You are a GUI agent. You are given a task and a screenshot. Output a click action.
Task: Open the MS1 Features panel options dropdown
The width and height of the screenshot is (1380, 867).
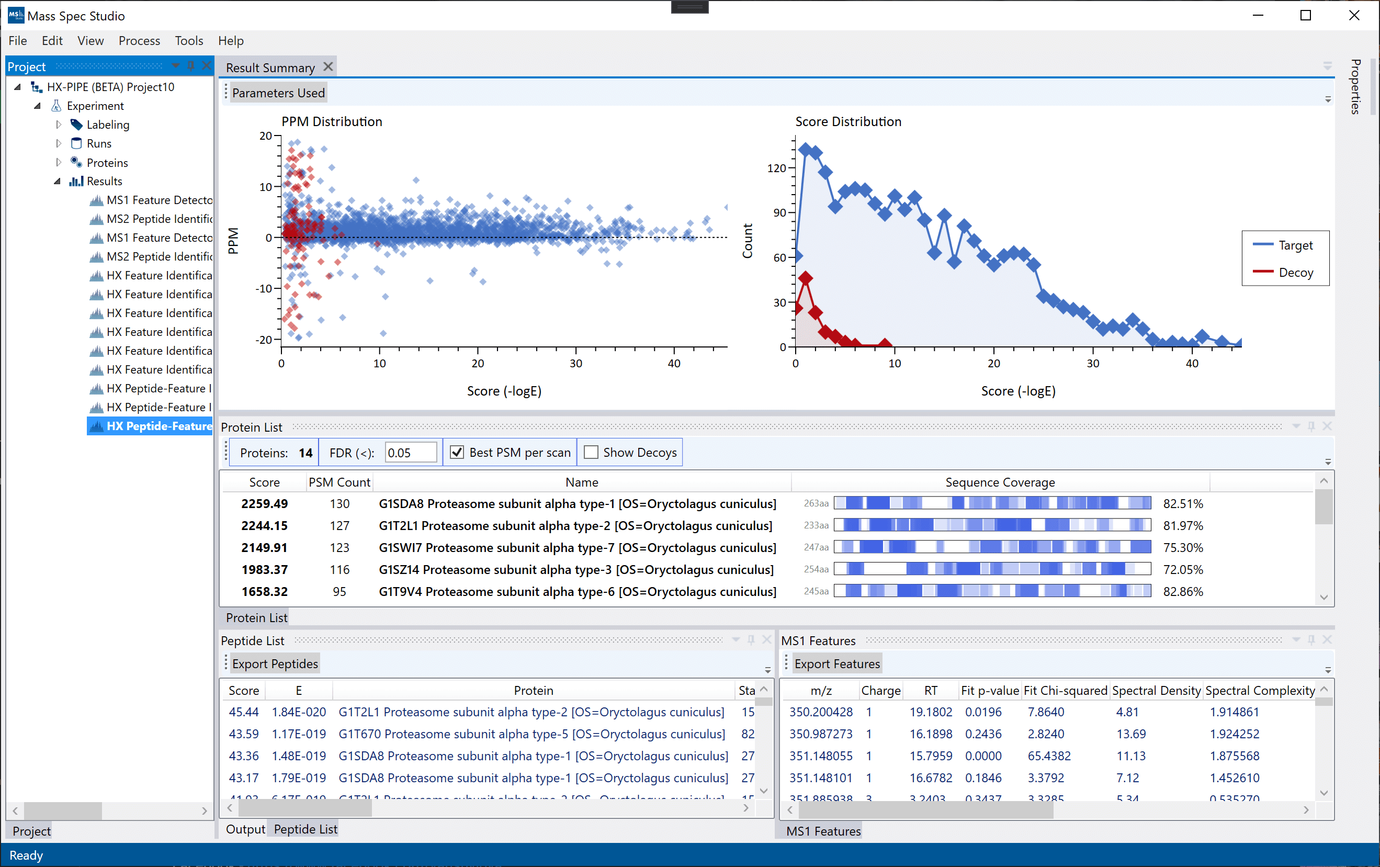(x=1296, y=640)
